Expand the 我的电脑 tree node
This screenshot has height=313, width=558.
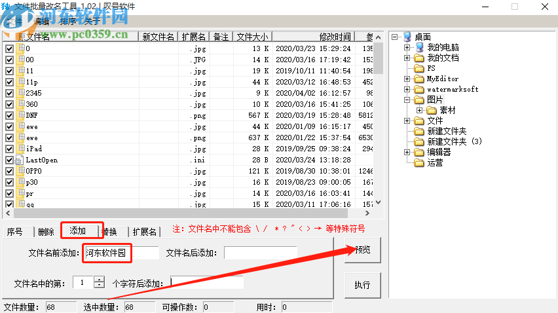[407, 47]
